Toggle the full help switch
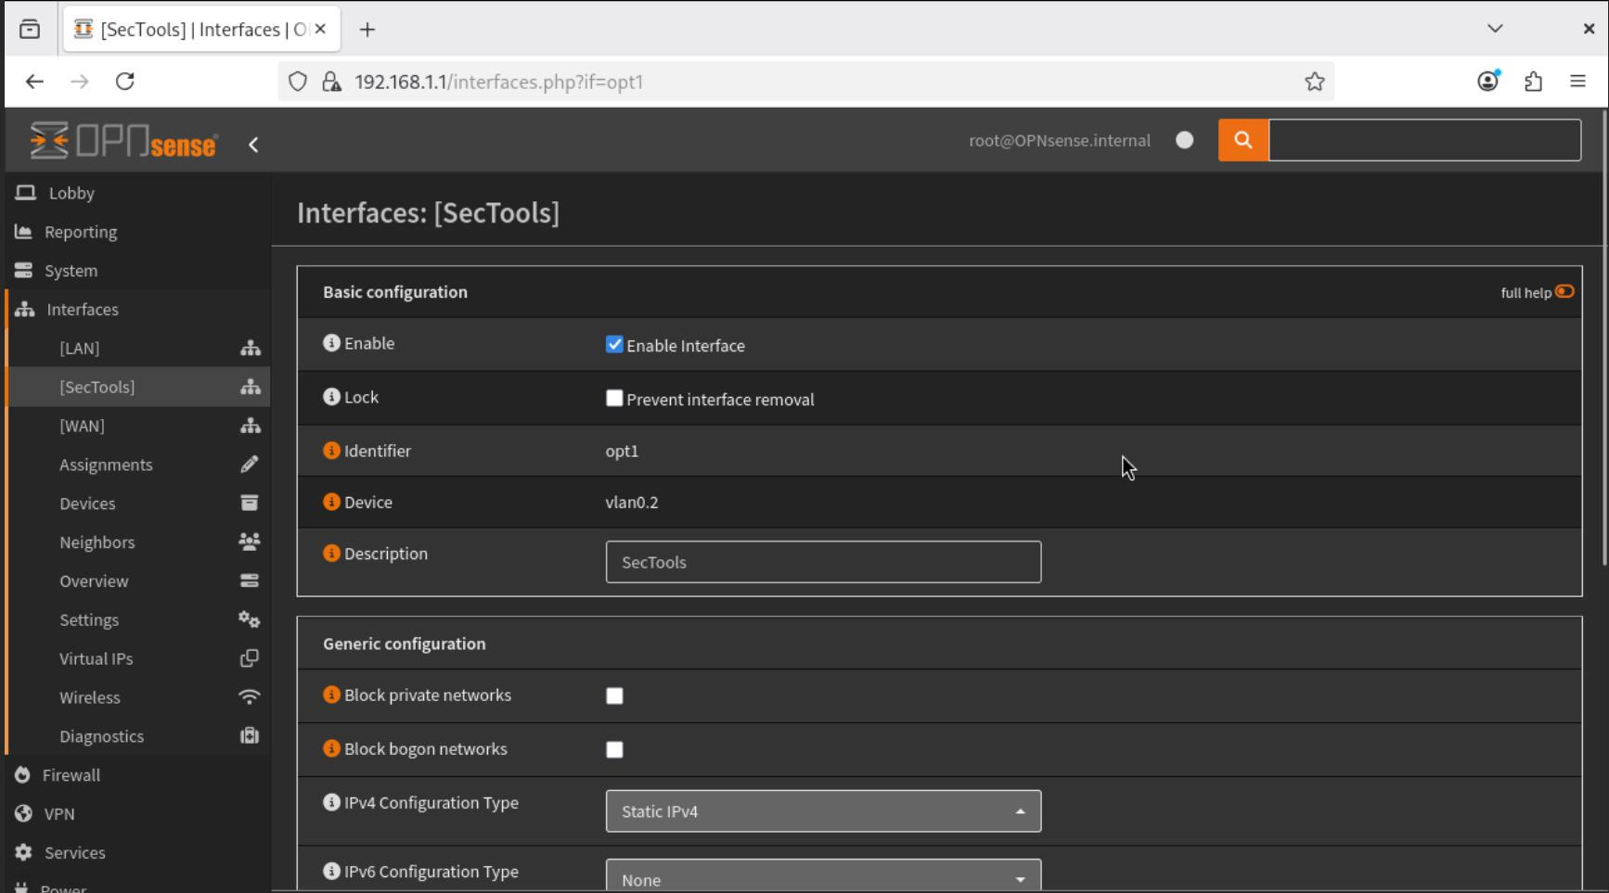The height and width of the screenshot is (893, 1609). (1564, 292)
